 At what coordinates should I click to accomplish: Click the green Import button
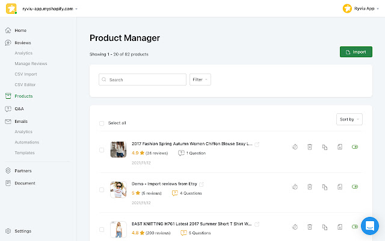coord(356,52)
